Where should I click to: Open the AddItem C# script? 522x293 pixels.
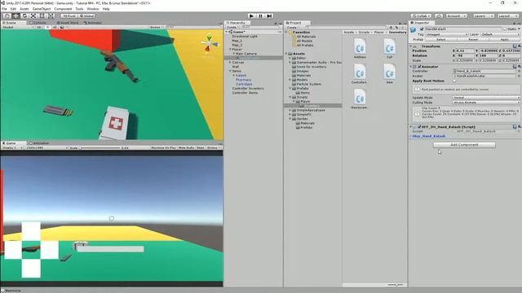(x=360, y=49)
